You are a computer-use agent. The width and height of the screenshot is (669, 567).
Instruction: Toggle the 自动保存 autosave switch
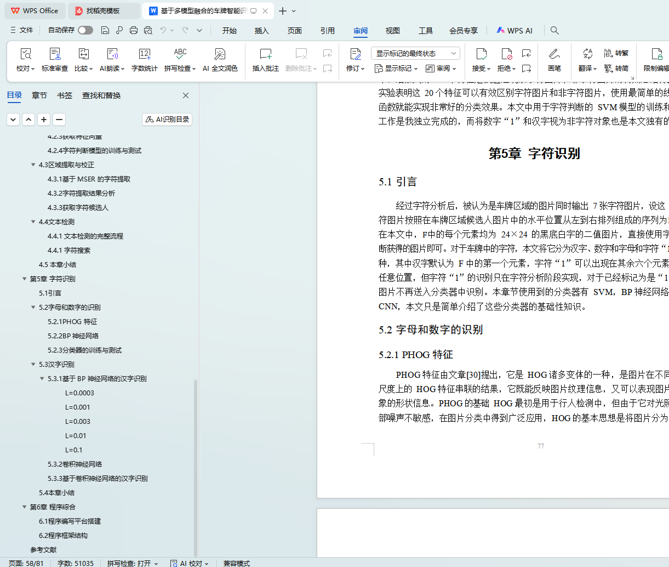85,31
